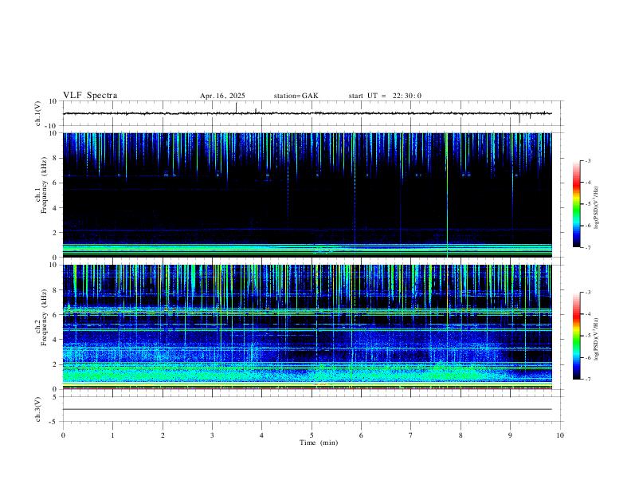The height and width of the screenshot is (488, 631).
Task: Click the ch.3 flat voltage trace
Action: point(308,409)
